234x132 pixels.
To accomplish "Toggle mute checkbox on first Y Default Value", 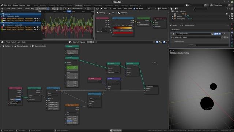I will (x=37, y=21).
